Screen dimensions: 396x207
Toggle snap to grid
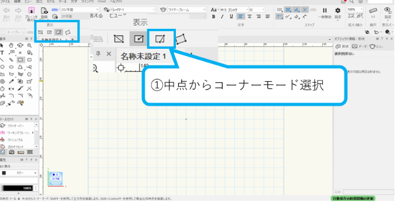(x=279, y=10)
